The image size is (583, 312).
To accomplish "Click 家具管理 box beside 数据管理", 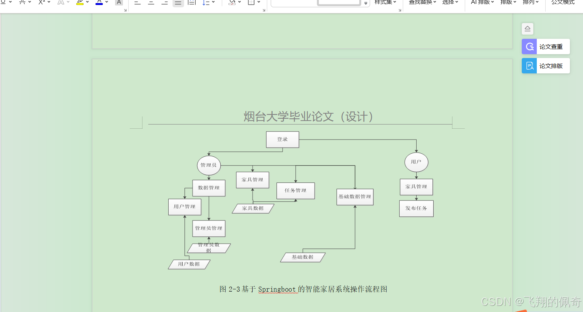I will point(253,180).
